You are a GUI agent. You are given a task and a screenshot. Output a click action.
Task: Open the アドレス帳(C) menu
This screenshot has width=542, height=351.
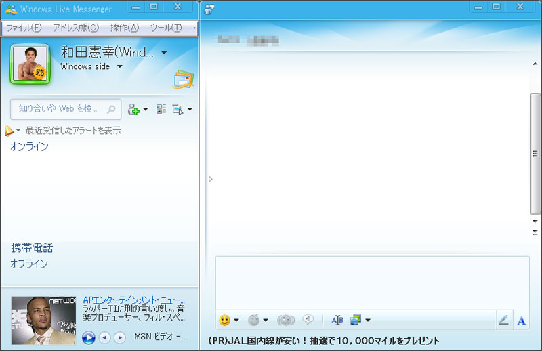76,28
